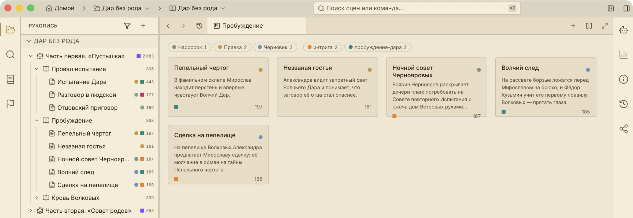
Task: Open the flag bookmarks icon in left rail
Action: coord(10,104)
